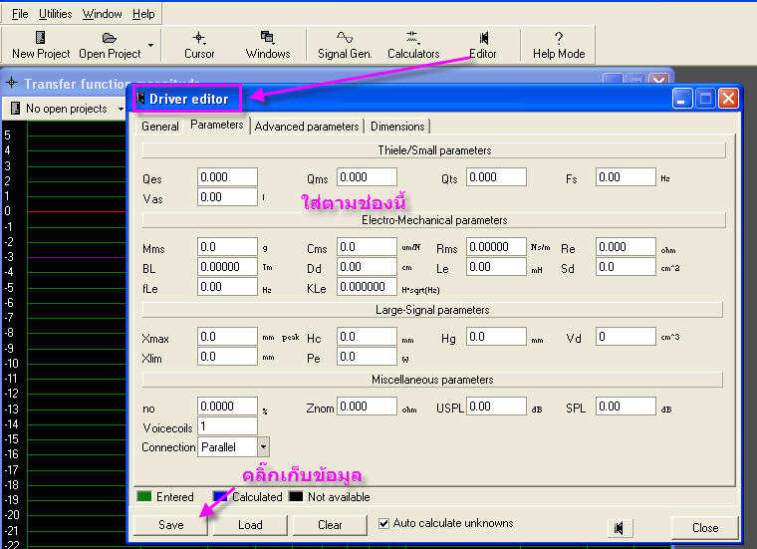Close the Driver editor via Close button
The width and height of the screenshot is (757, 549).
705,528
